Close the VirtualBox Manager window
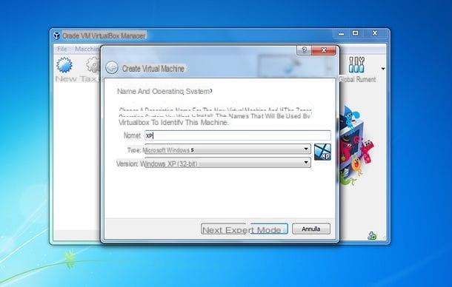The image size is (452, 287). click(375, 33)
